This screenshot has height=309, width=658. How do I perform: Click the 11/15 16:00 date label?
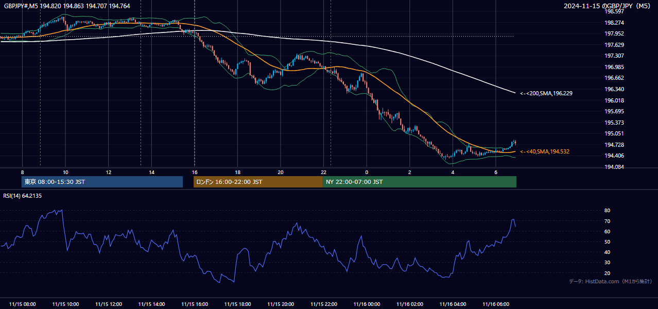point(195,304)
